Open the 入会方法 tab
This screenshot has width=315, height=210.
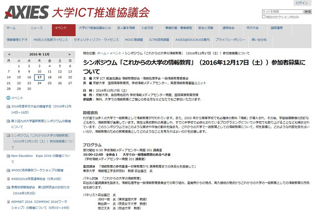(150, 30)
